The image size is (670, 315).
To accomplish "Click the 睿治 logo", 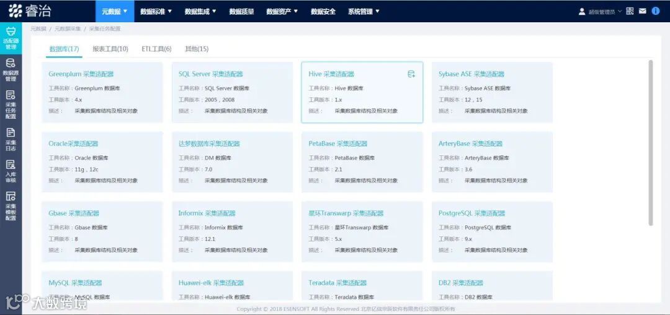I will [x=30, y=11].
